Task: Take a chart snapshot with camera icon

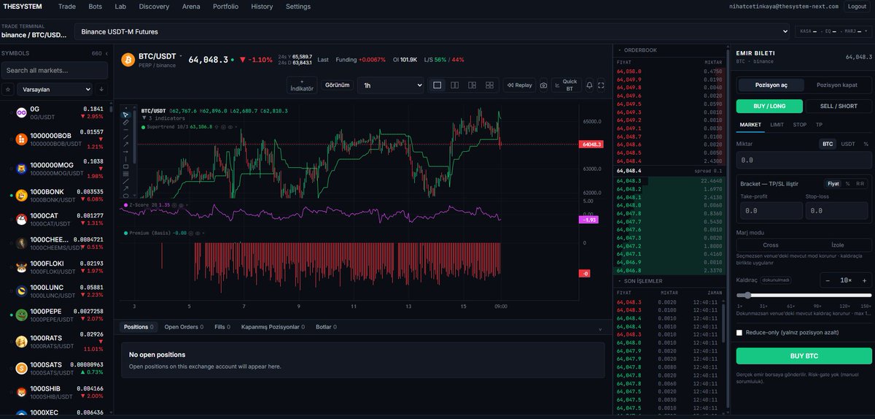Action: point(543,85)
